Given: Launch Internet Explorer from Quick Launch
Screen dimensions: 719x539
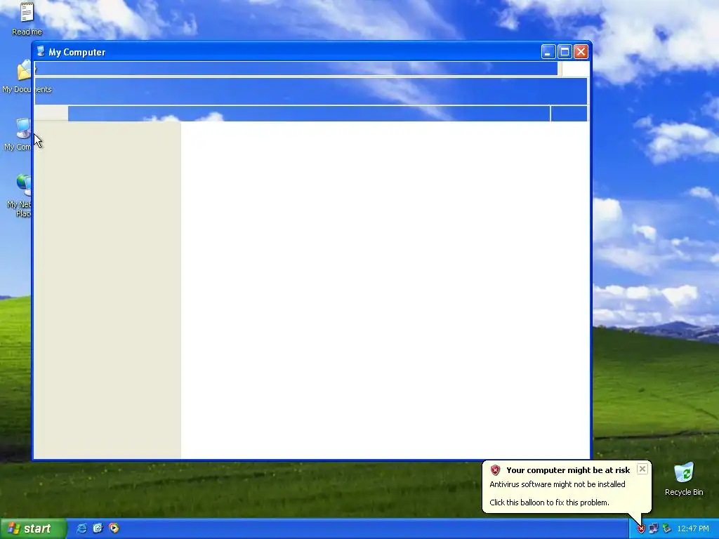Looking at the screenshot, I should 81,528.
